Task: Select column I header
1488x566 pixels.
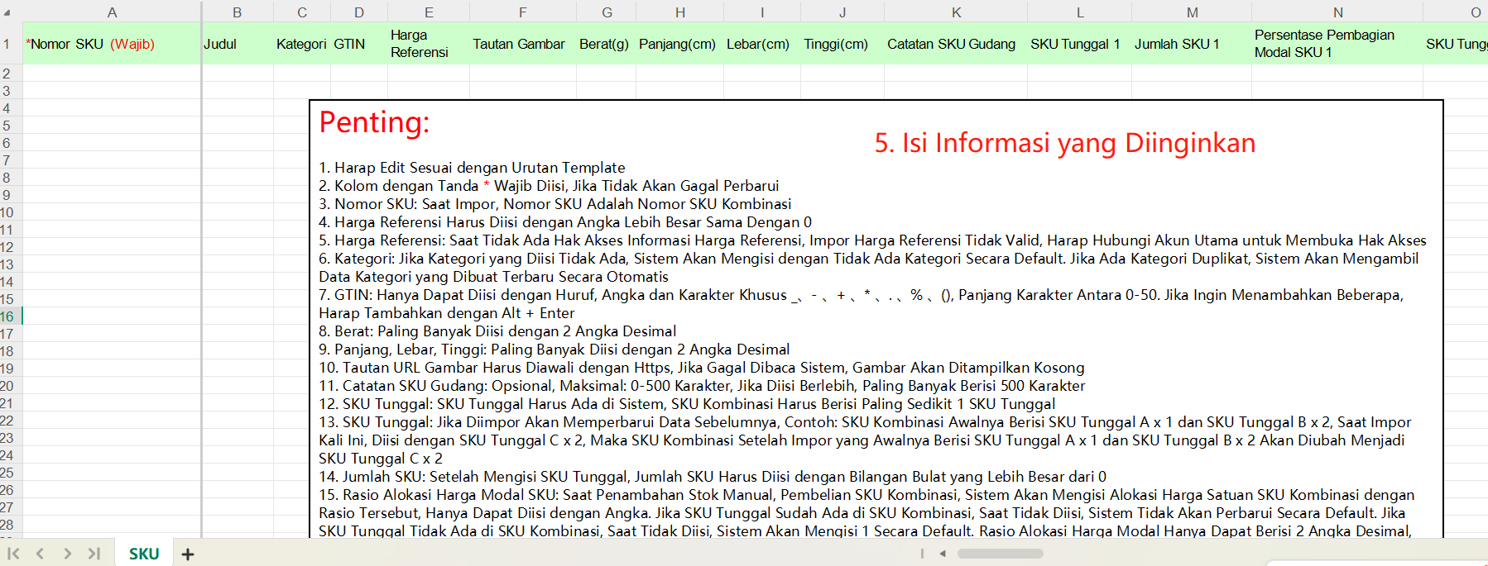Action: [762, 12]
